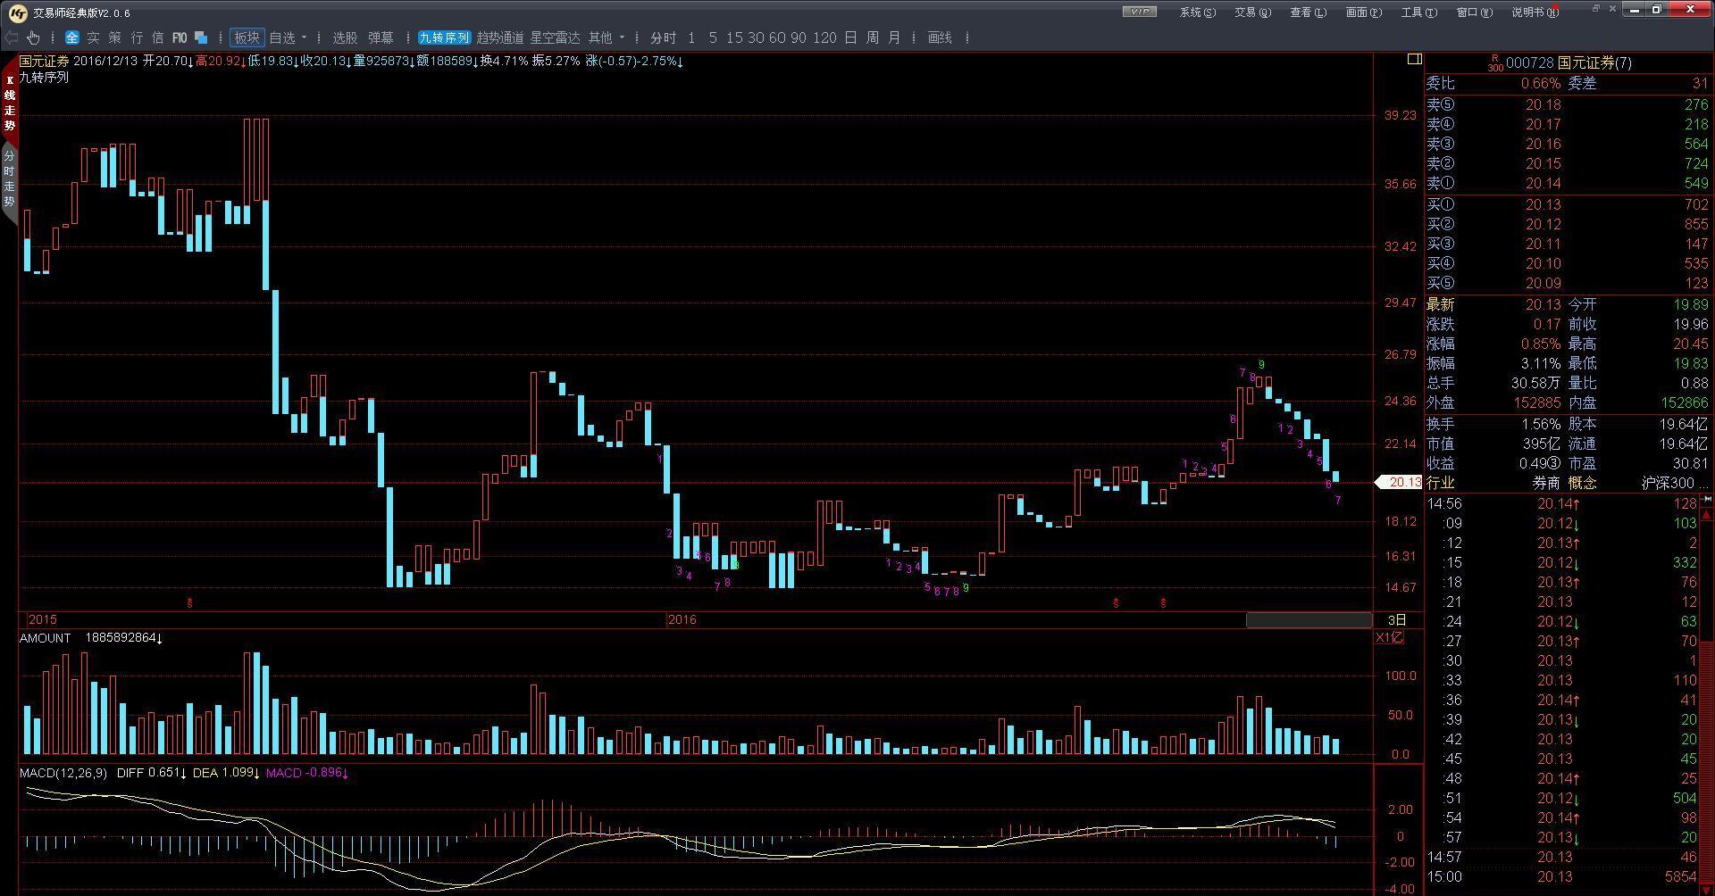Image resolution: width=1715 pixels, height=896 pixels.
Task: Click the 画线 draw line button
Action: [x=940, y=37]
